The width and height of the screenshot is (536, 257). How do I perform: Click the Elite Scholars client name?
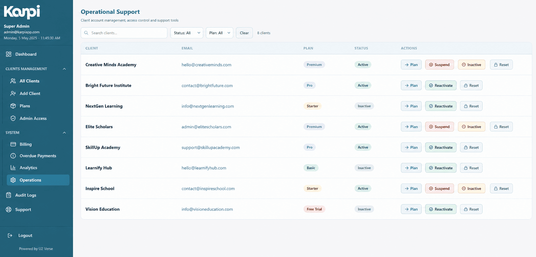point(99,127)
